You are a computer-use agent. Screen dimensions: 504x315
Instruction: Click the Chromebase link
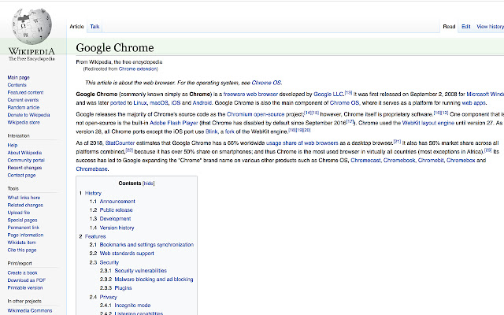91,169
